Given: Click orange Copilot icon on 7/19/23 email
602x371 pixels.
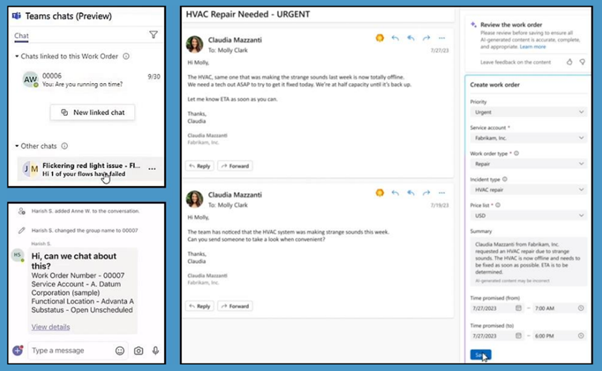Looking at the screenshot, I should (x=380, y=193).
